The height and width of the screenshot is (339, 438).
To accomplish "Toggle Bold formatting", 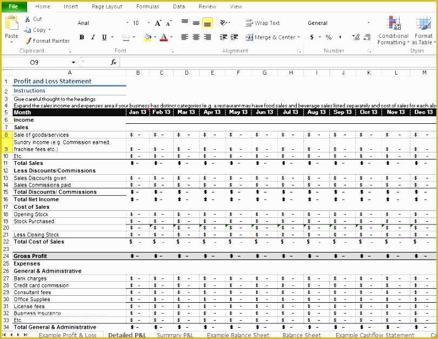I will point(82,37).
